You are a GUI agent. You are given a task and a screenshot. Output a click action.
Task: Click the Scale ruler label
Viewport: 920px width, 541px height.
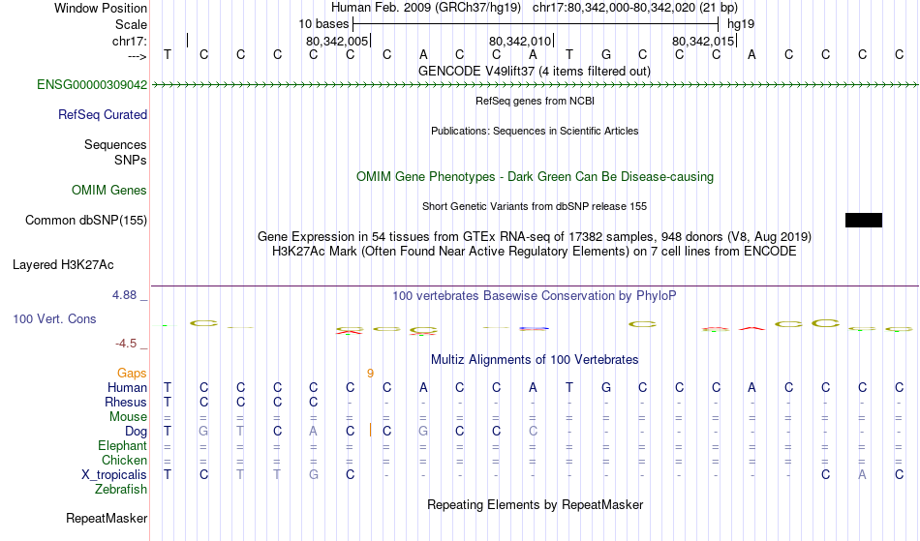(x=132, y=24)
